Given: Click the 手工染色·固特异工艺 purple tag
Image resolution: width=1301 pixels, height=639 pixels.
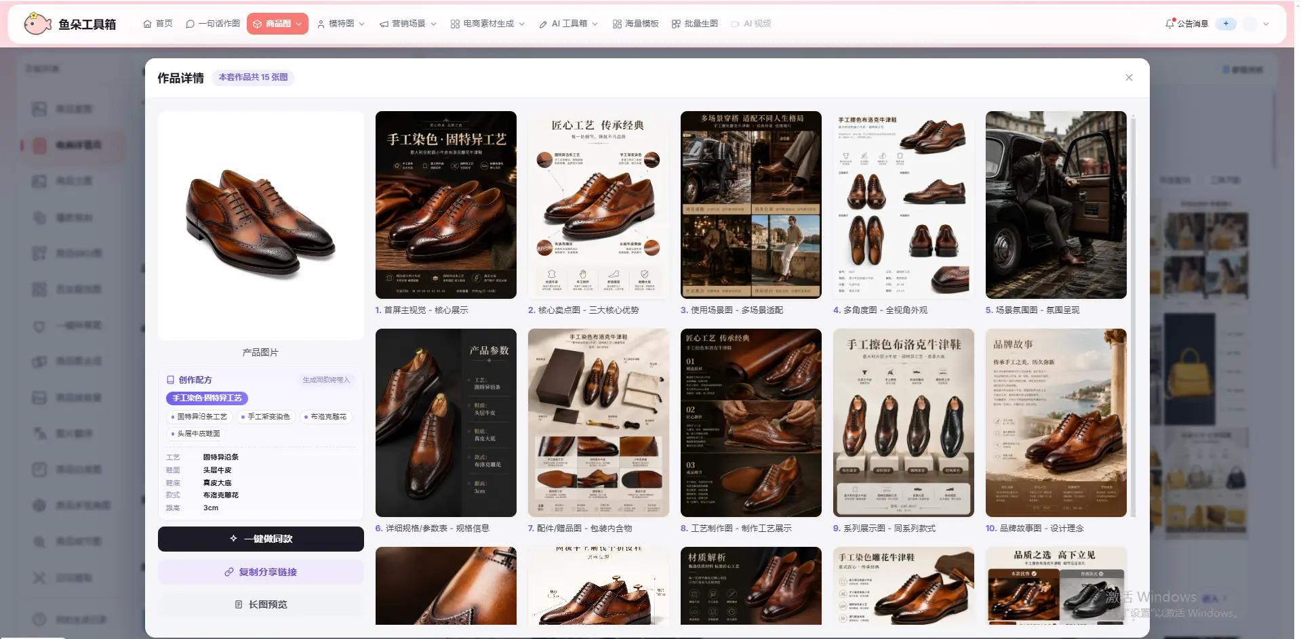Looking at the screenshot, I should click(x=207, y=398).
